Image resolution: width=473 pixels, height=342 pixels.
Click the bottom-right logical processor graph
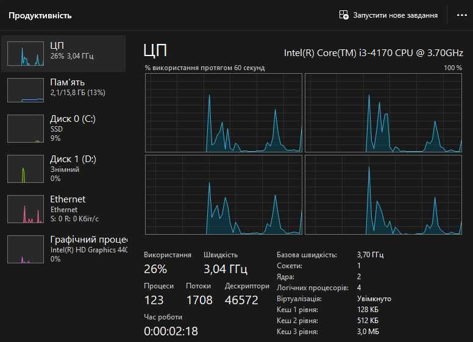coord(383,195)
